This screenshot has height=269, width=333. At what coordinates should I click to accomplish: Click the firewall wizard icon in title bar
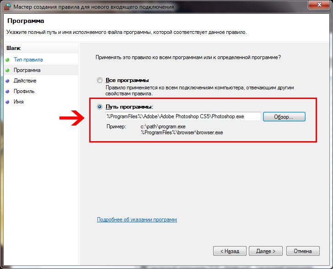pyautogui.click(x=7, y=7)
